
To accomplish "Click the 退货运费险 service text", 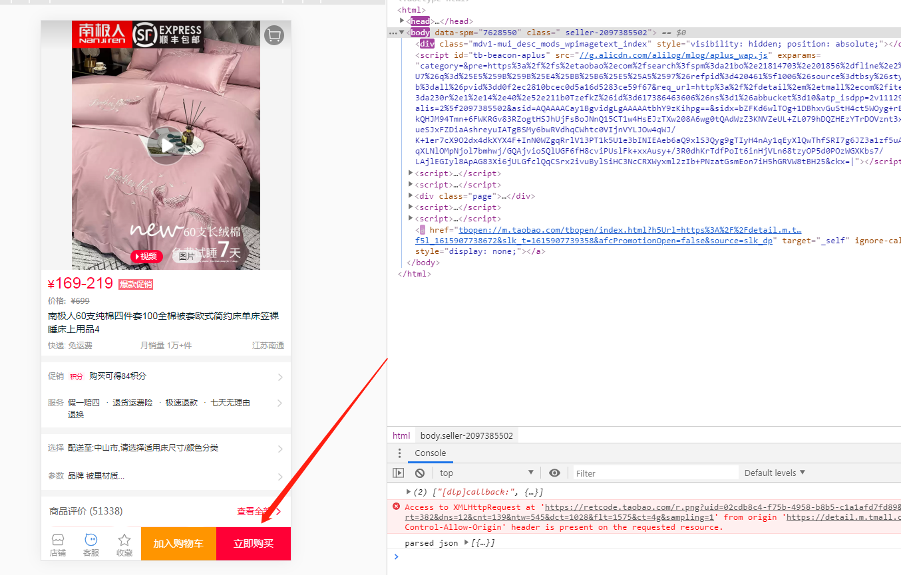I will coord(132,402).
